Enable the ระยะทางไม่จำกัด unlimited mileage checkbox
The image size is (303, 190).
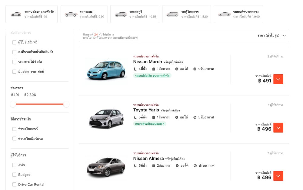click(x=14, y=62)
